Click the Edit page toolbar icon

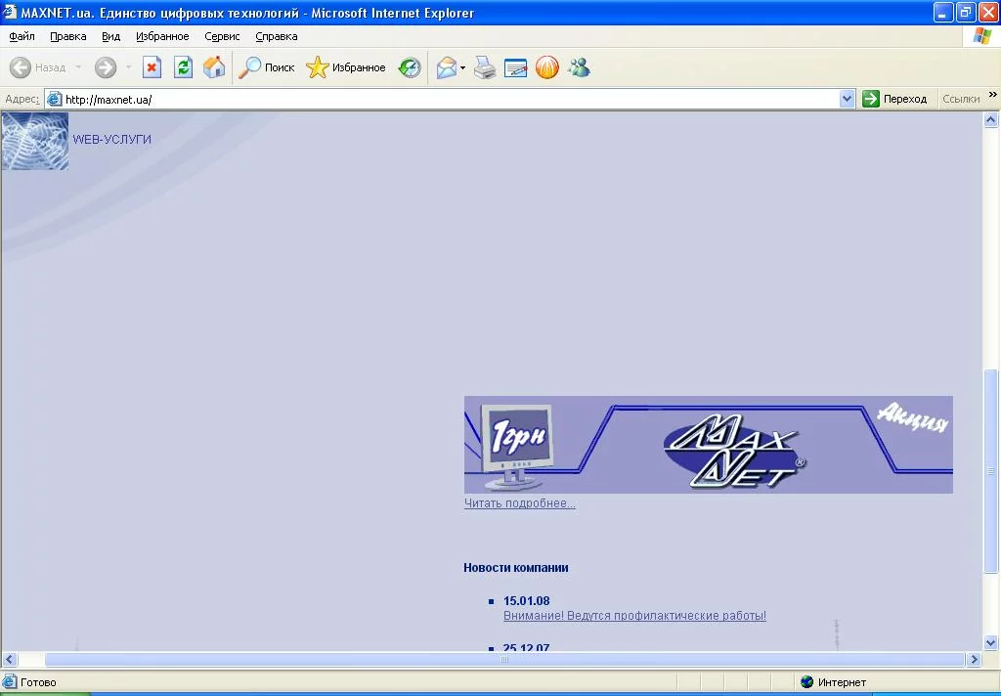(x=516, y=67)
